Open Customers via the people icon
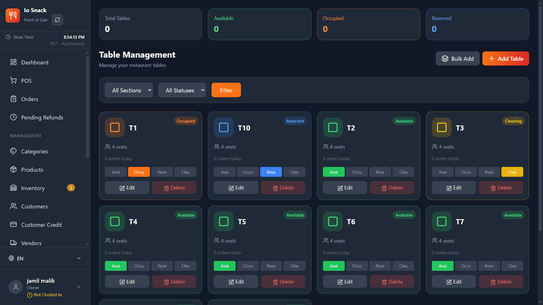 point(13,206)
